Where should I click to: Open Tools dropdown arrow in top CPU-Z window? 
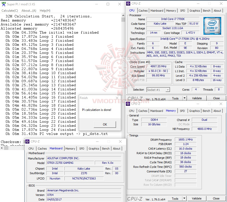click(x=184, y=98)
